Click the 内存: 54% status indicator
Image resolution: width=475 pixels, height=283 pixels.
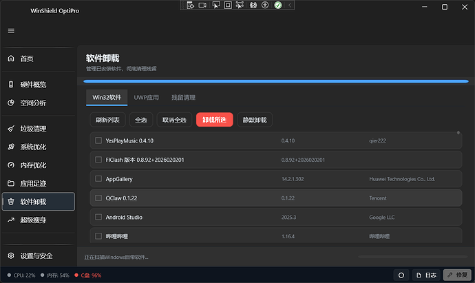click(55, 275)
